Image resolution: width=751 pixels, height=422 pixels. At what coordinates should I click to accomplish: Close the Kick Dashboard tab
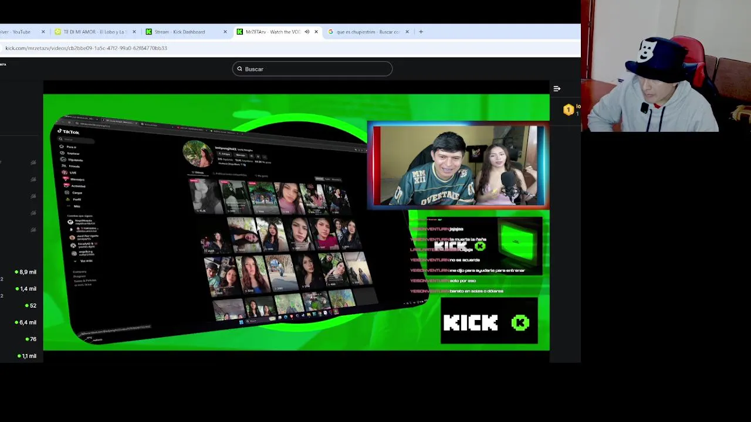(225, 32)
